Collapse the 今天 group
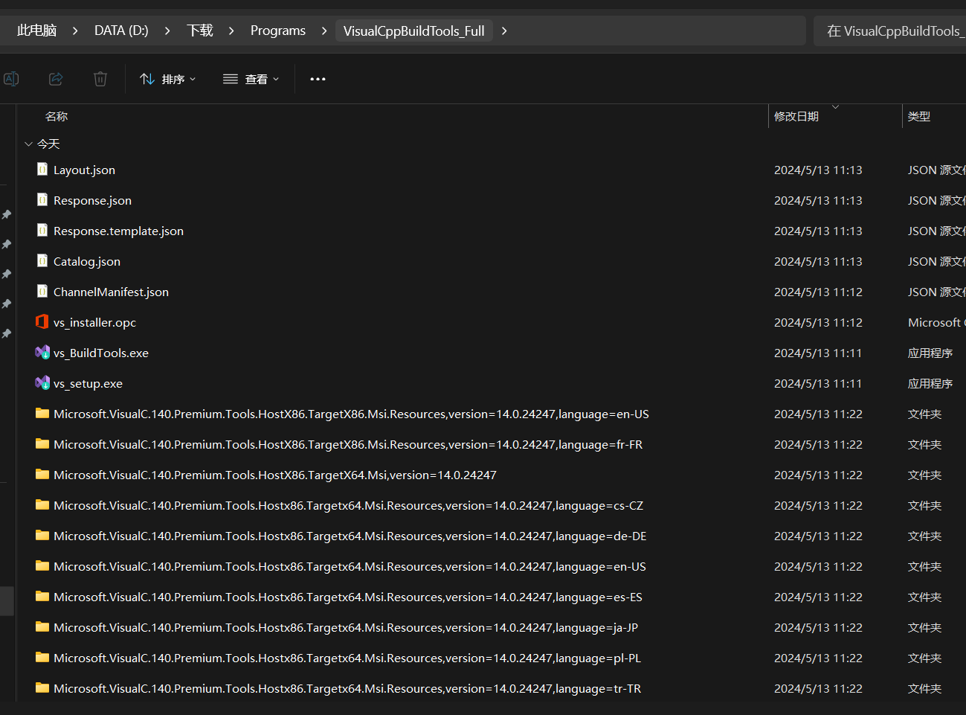The width and height of the screenshot is (966, 715). coord(28,144)
